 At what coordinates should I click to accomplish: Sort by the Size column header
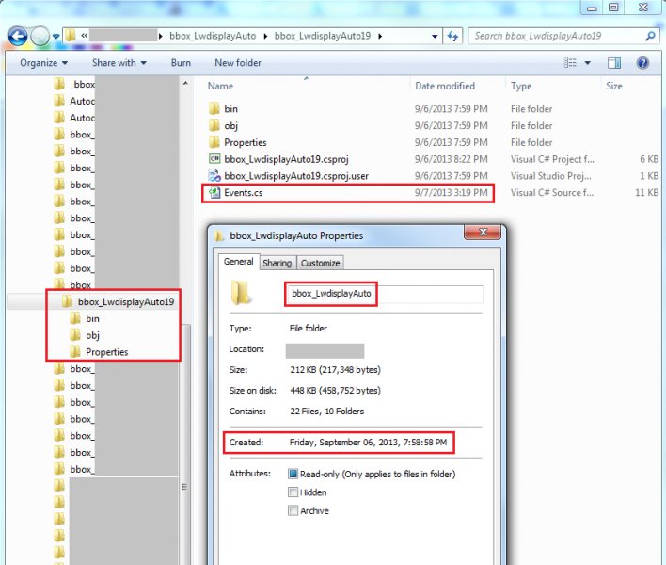click(614, 86)
